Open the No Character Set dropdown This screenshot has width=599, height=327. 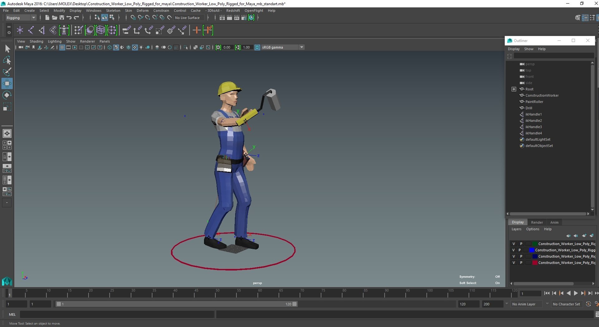pyautogui.click(x=567, y=304)
